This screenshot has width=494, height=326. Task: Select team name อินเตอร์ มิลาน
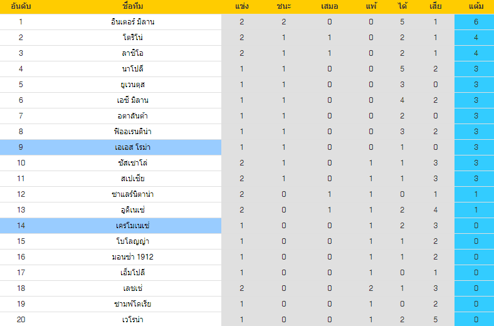pyautogui.click(x=133, y=22)
